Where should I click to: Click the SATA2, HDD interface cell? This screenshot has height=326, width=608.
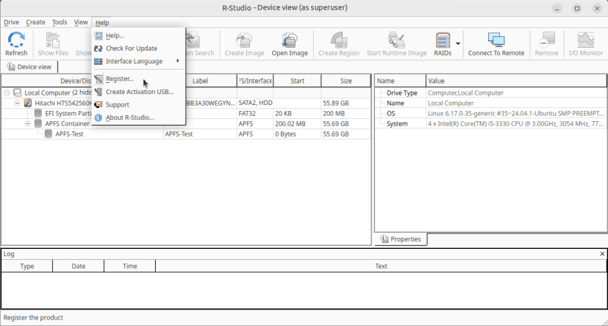[x=255, y=103]
